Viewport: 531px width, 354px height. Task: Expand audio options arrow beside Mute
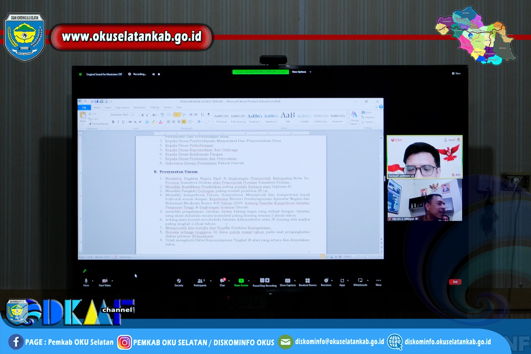tap(93, 281)
